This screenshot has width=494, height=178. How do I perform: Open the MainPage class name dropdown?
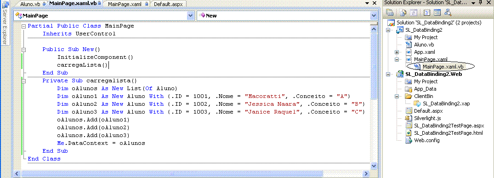(191, 16)
